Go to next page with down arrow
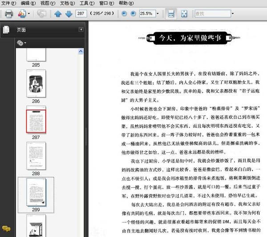The height and width of the screenshot is (237, 267). coord(69,14)
